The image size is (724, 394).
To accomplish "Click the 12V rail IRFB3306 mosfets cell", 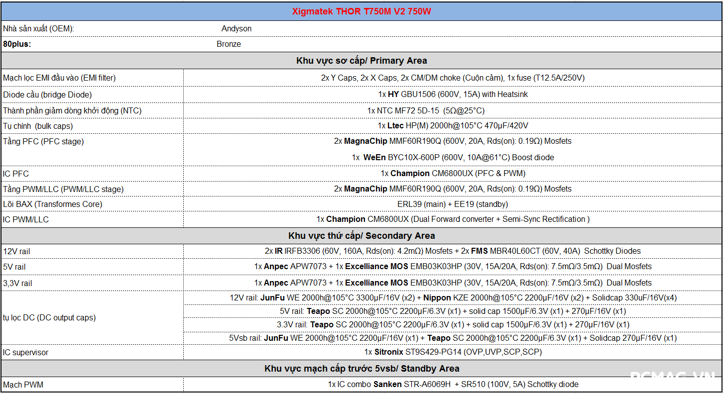I will pyautogui.click(x=453, y=251).
